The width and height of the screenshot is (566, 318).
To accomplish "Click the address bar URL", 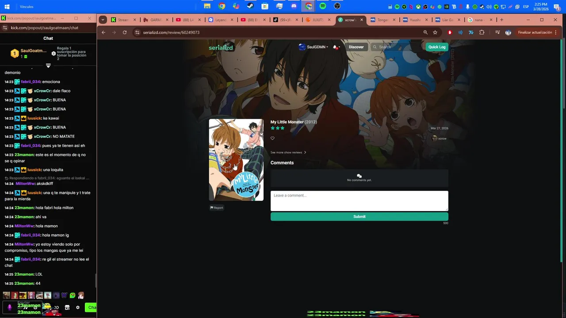I will pyautogui.click(x=171, y=32).
